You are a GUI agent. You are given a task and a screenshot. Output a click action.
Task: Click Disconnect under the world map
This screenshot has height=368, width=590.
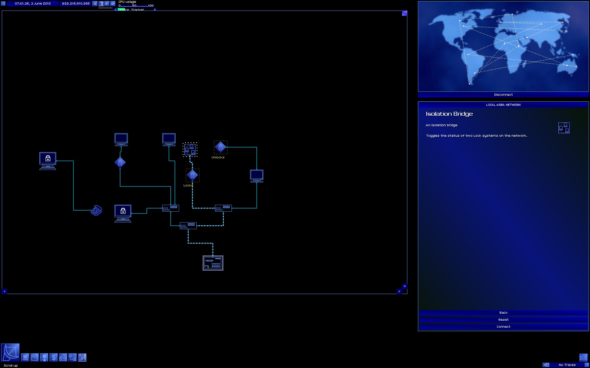tap(503, 95)
